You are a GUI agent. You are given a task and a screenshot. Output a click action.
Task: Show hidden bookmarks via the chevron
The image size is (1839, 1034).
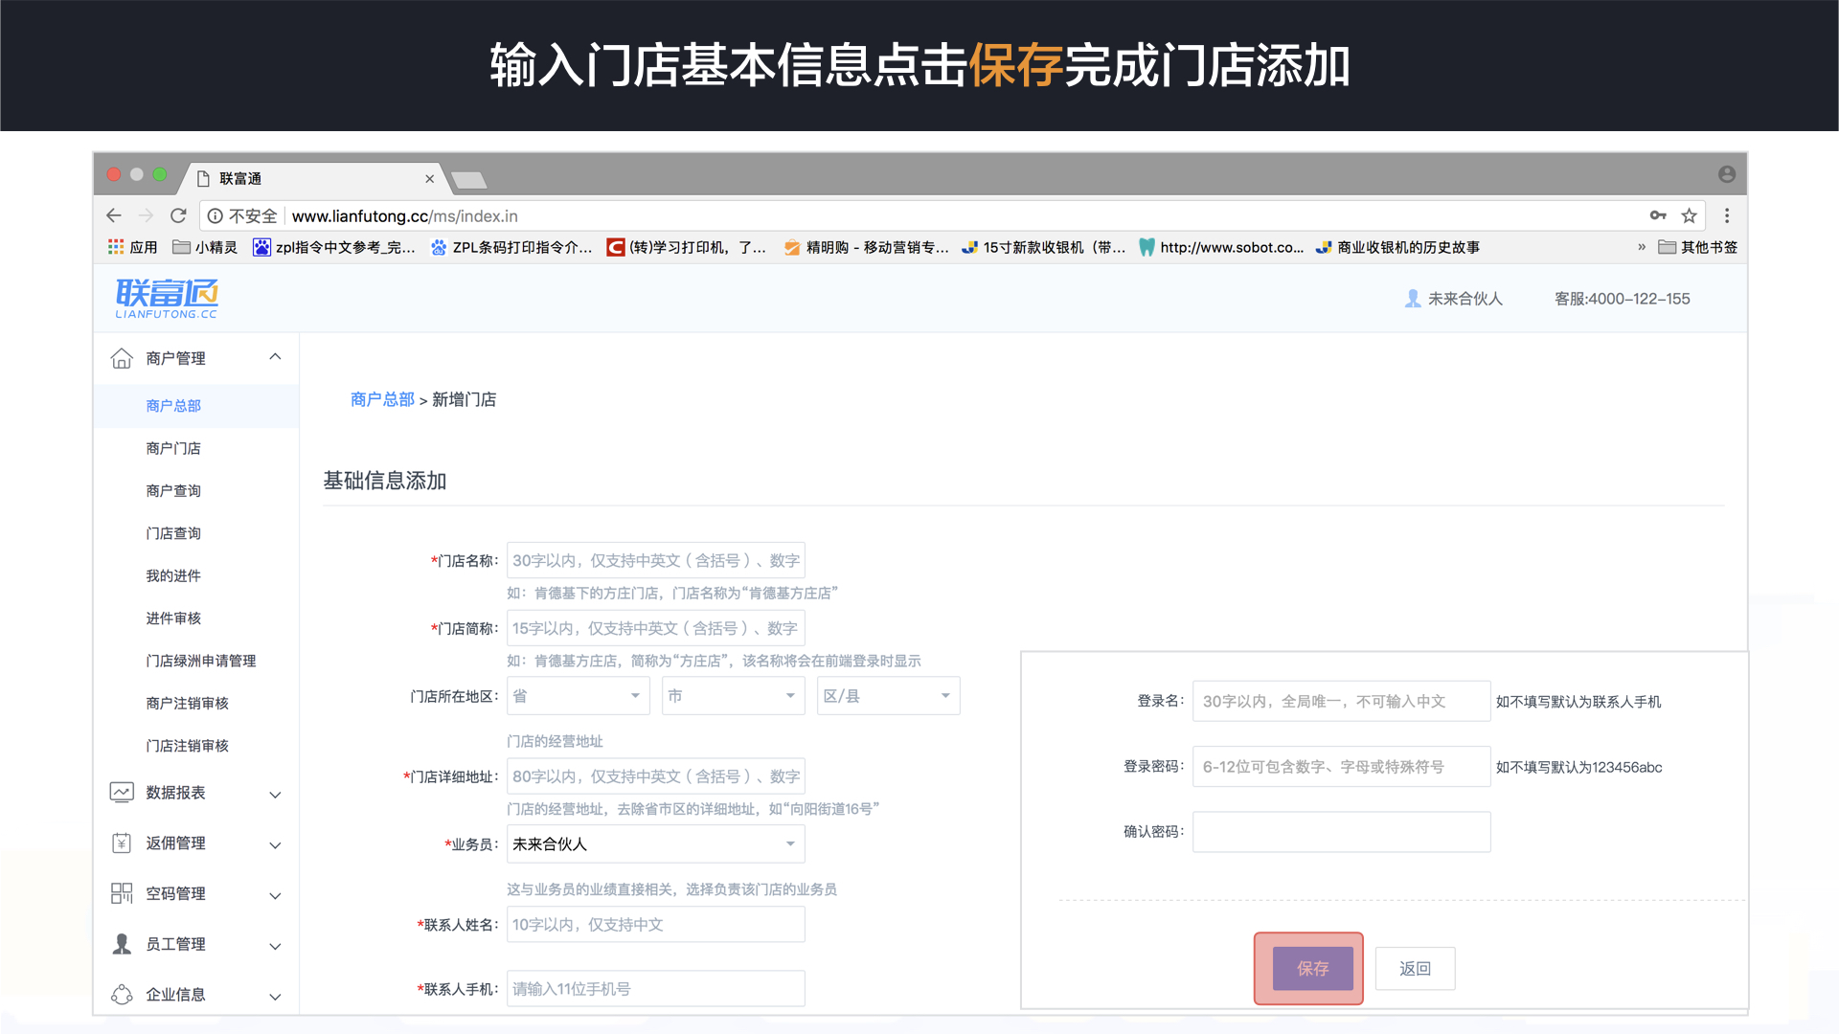tap(1642, 247)
